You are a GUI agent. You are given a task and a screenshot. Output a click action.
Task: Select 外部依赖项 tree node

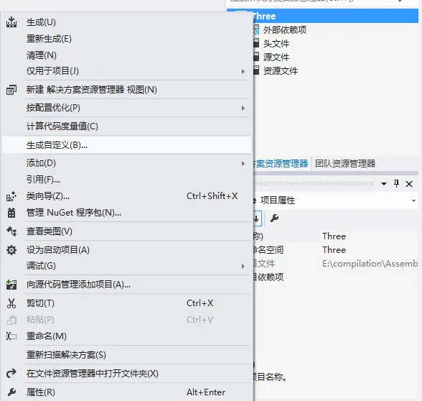[x=285, y=30]
